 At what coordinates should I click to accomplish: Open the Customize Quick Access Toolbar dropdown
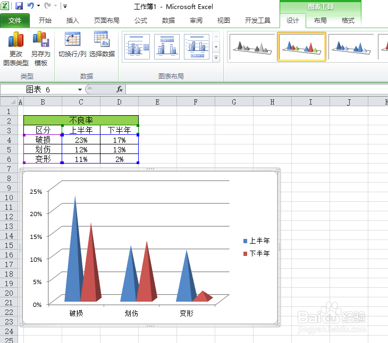click(x=65, y=6)
